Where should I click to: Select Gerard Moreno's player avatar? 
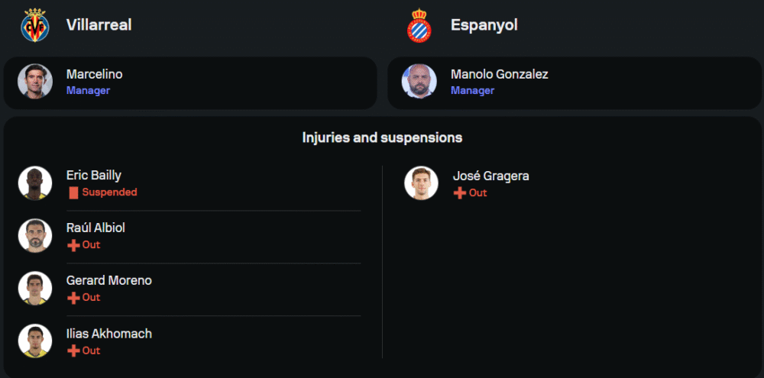coord(34,289)
